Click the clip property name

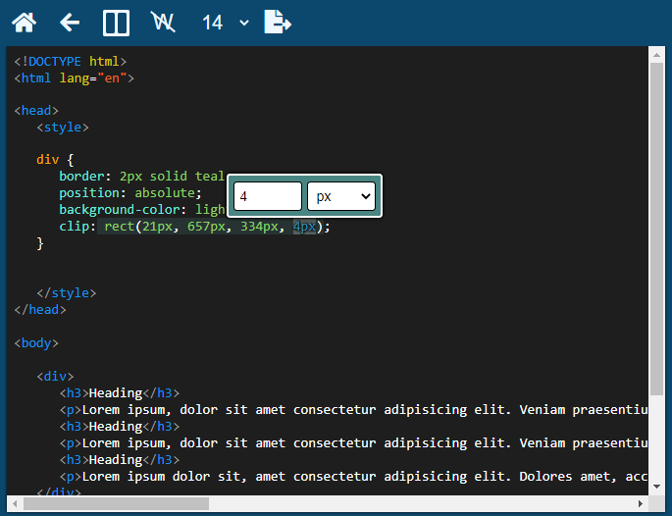[74, 227]
